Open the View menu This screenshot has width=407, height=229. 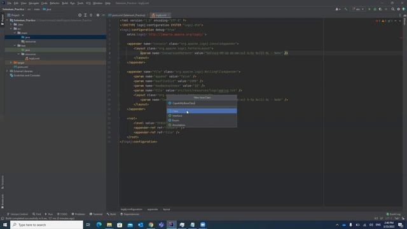point(24,3)
